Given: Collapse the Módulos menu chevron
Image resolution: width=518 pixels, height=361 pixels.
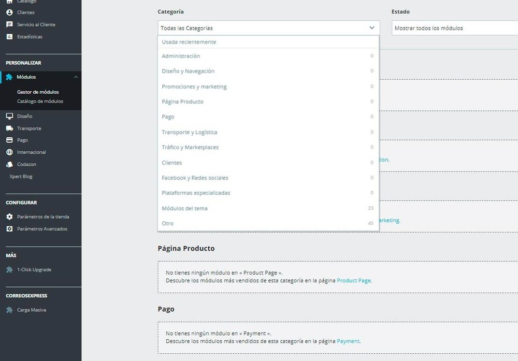Looking at the screenshot, I should [x=76, y=77].
